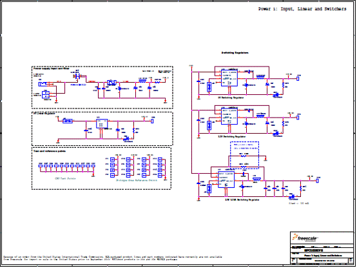Click the 5V linear regulator IC symbol
357x268 pixels.
tap(102, 123)
